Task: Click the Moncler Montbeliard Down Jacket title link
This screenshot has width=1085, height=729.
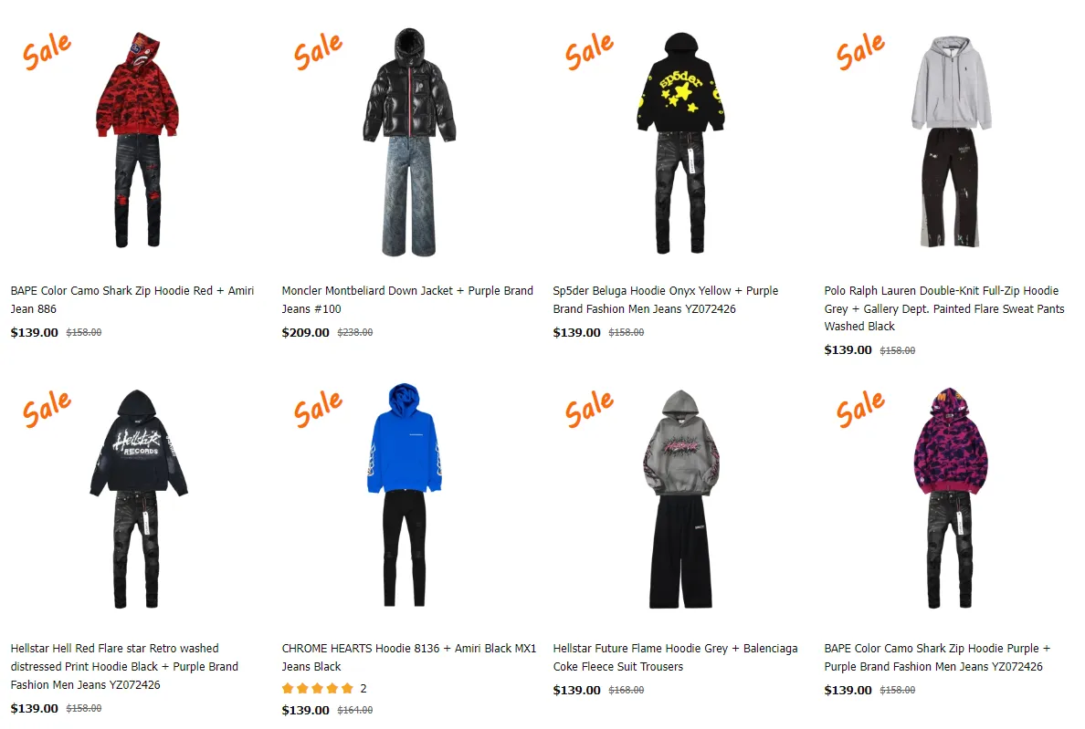Action: tap(407, 300)
